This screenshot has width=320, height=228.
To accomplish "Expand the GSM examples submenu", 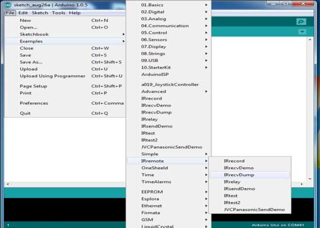I will point(169,219).
